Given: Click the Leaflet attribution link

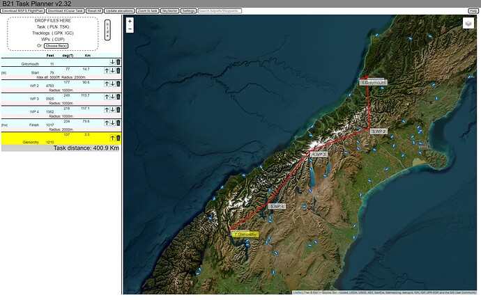Looking at the screenshot, I should tap(297, 292).
